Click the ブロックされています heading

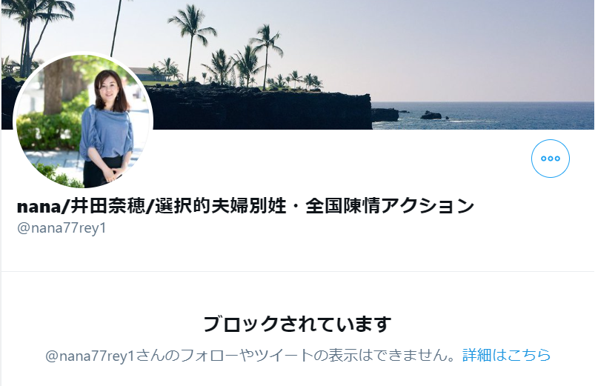pyautogui.click(x=297, y=324)
